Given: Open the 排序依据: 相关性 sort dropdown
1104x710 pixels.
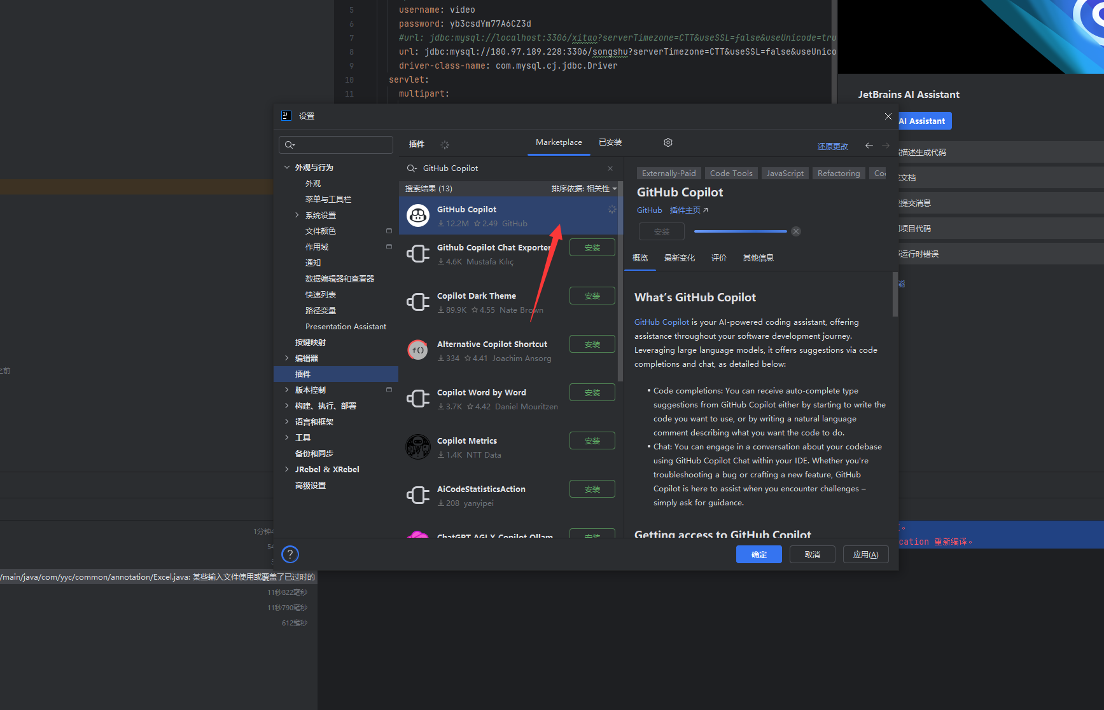Looking at the screenshot, I should pyautogui.click(x=584, y=189).
